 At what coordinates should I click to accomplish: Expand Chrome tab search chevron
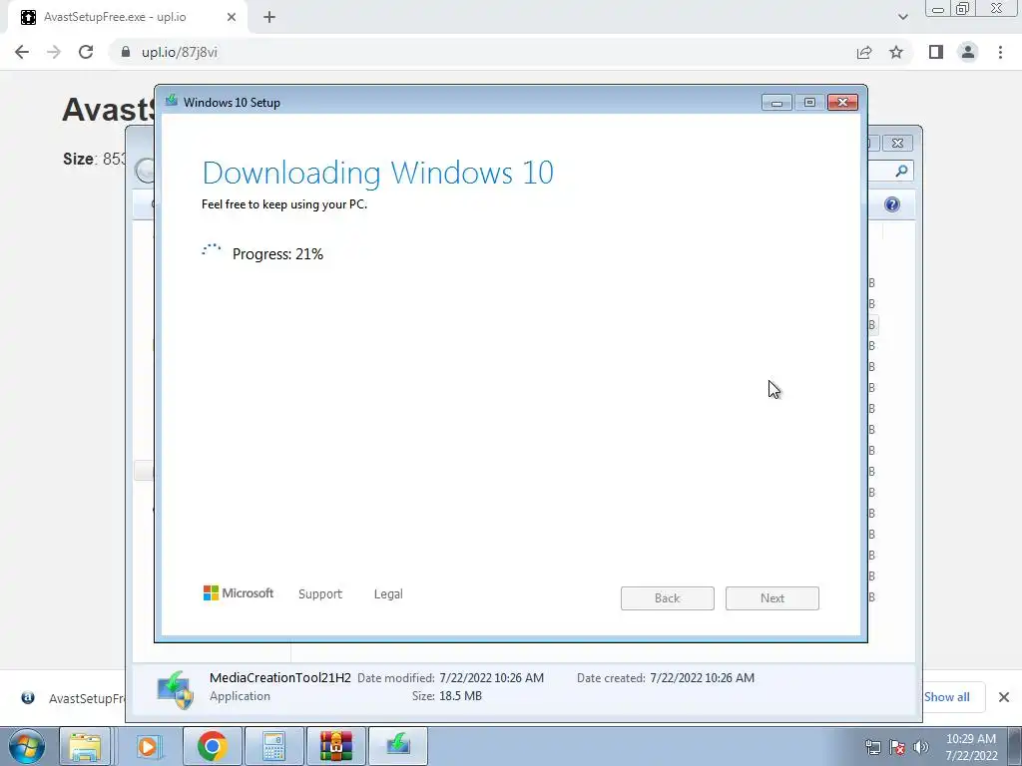pos(902,17)
